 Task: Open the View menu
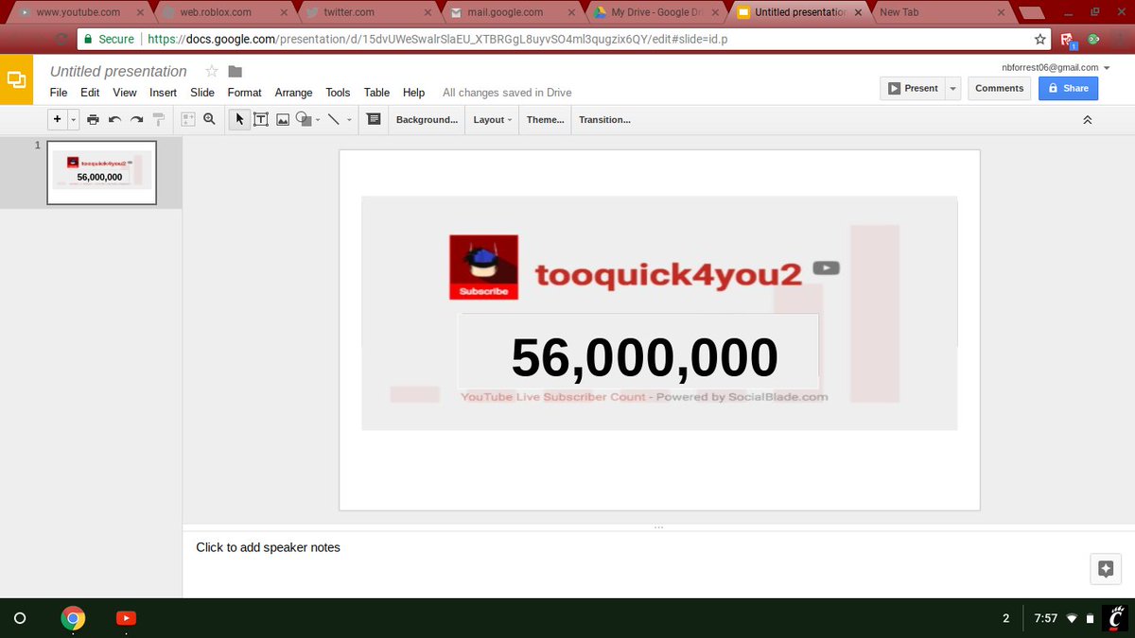pos(125,93)
